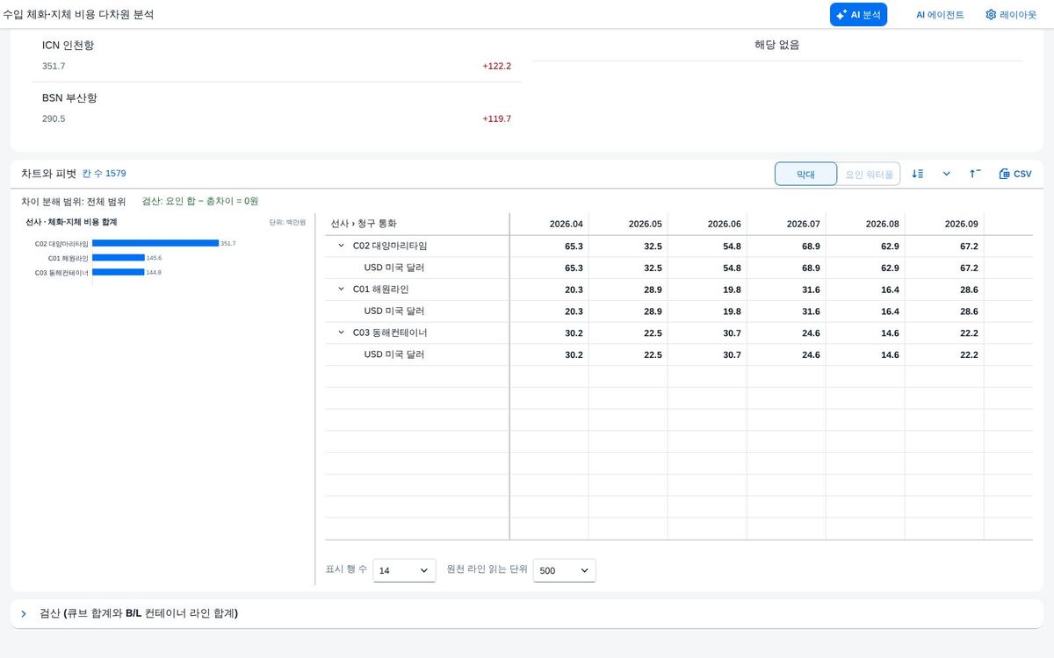Open the 표시 행 수 dropdown
The height and width of the screenshot is (658, 1054).
(404, 570)
